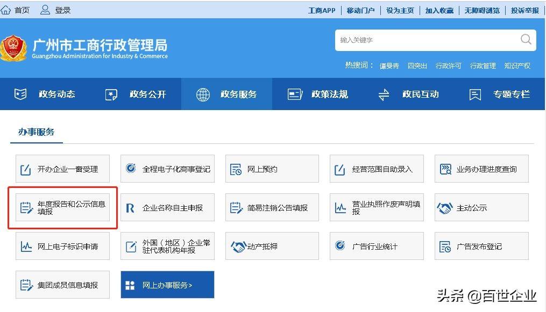The image size is (546, 312).
Task: Click the 广州市工商行政管理局 title text
Action: coord(100,45)
